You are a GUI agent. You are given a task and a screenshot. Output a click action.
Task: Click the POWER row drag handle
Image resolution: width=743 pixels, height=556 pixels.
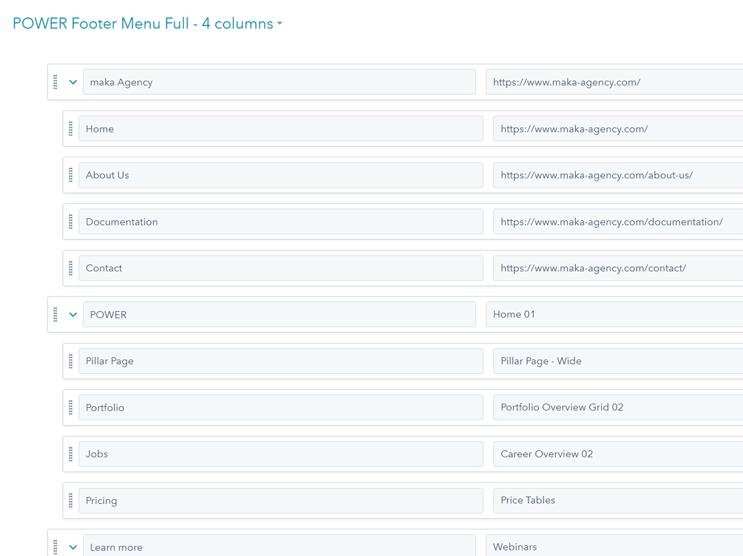click(56, 314)
